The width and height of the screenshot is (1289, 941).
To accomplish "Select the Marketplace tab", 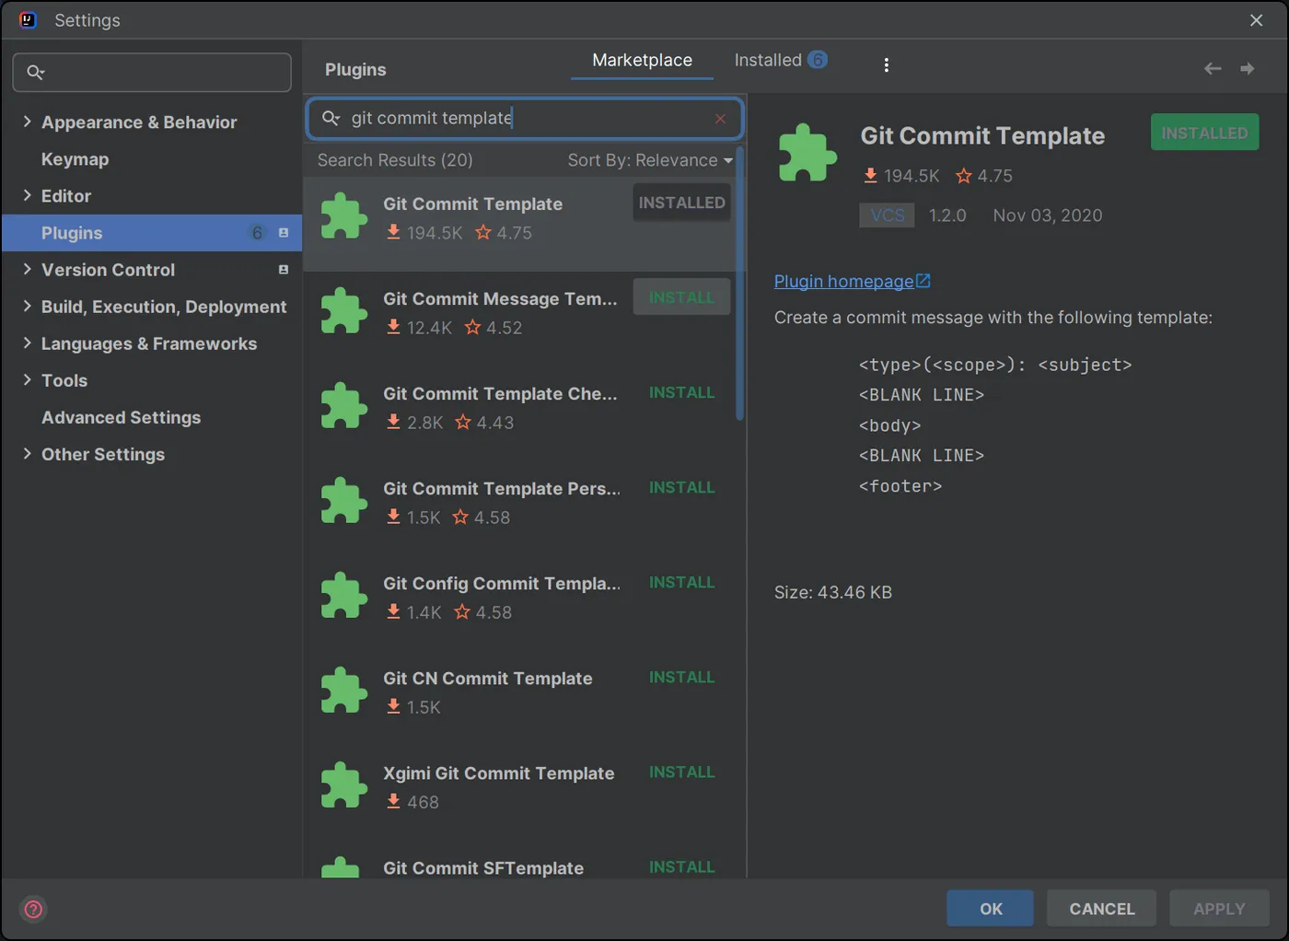I will click(642, 60).
